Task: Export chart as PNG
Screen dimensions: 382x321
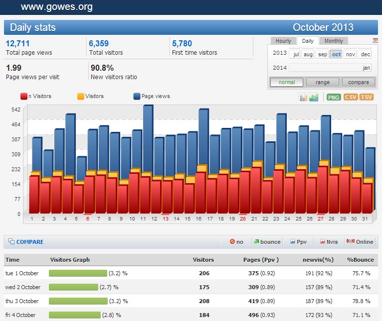Action: (334, 97)
